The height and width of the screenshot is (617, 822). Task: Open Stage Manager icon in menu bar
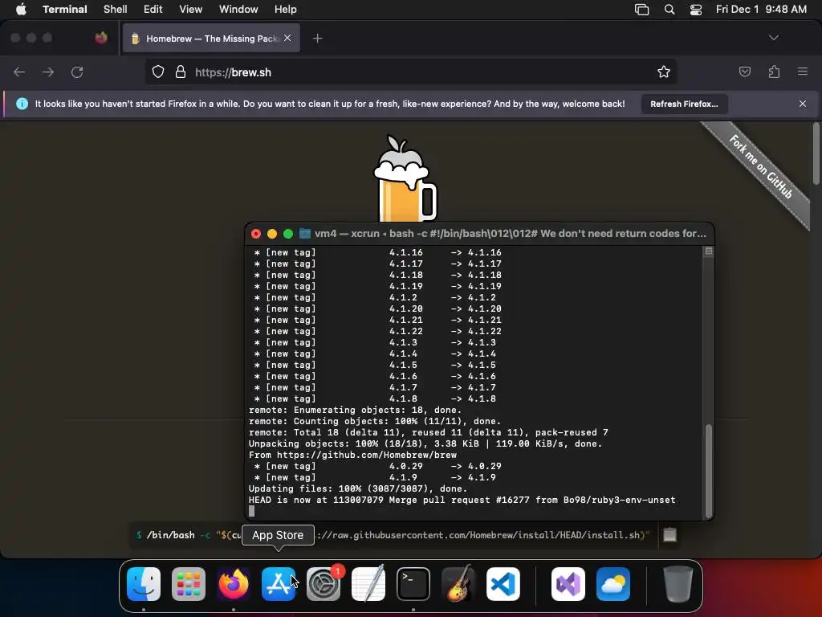(641, 10)
